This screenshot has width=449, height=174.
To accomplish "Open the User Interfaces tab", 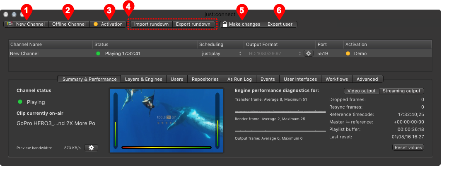I will (300, 79).
